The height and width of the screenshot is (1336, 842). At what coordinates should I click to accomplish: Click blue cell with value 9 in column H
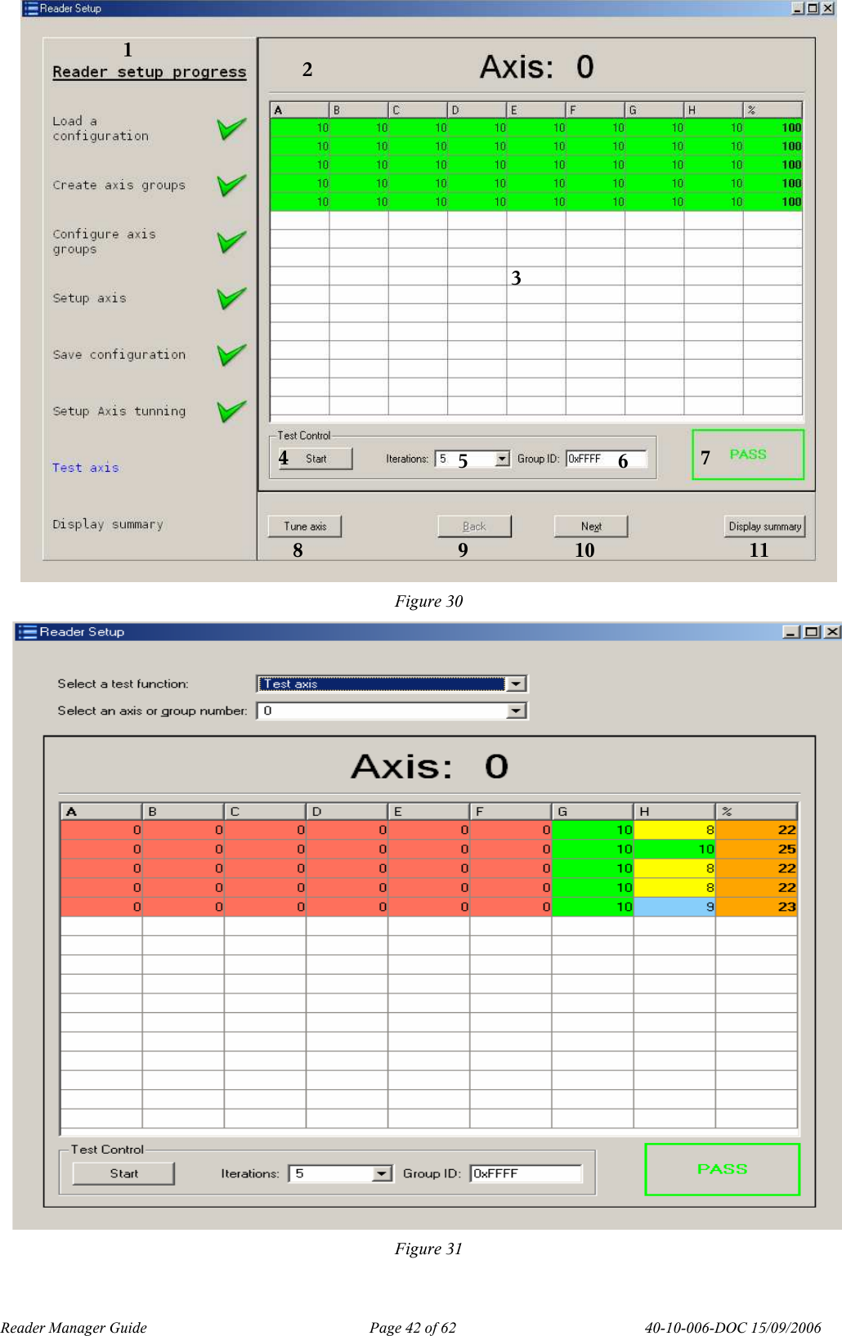point(674,907)
